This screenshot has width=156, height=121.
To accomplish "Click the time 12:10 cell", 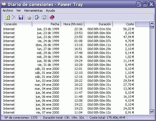I will click(x=79, y=73).
